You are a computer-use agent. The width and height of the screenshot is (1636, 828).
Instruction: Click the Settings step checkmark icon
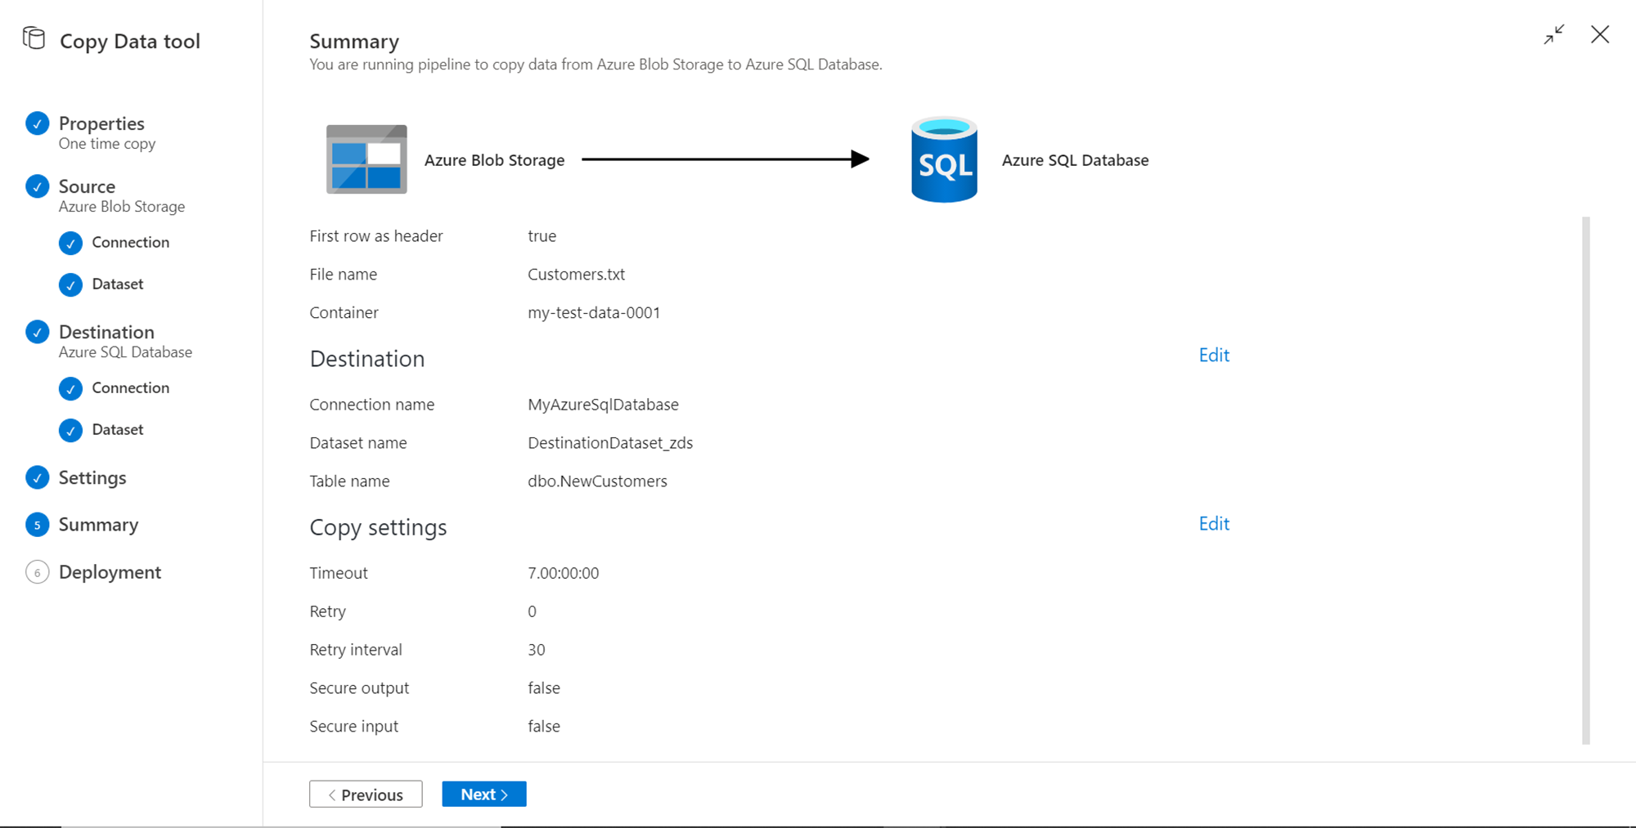click(x=38, y=477)
